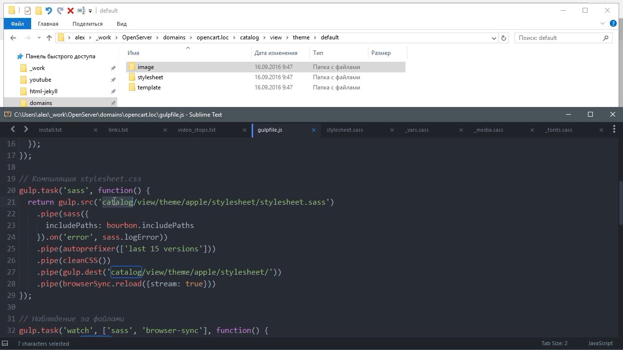Click the red Delete icon in Explorer toolbar
The image size is (623, 350).
pyautogui.click(x=70, y=11)
